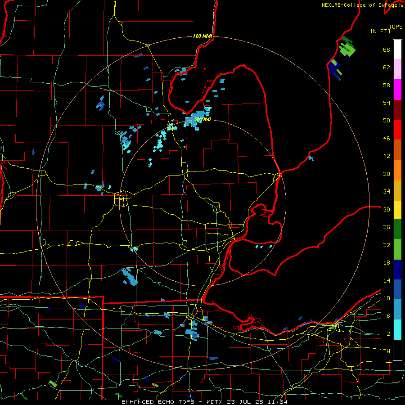
Task: Click the '42' legend value
Action: (387, 156)
